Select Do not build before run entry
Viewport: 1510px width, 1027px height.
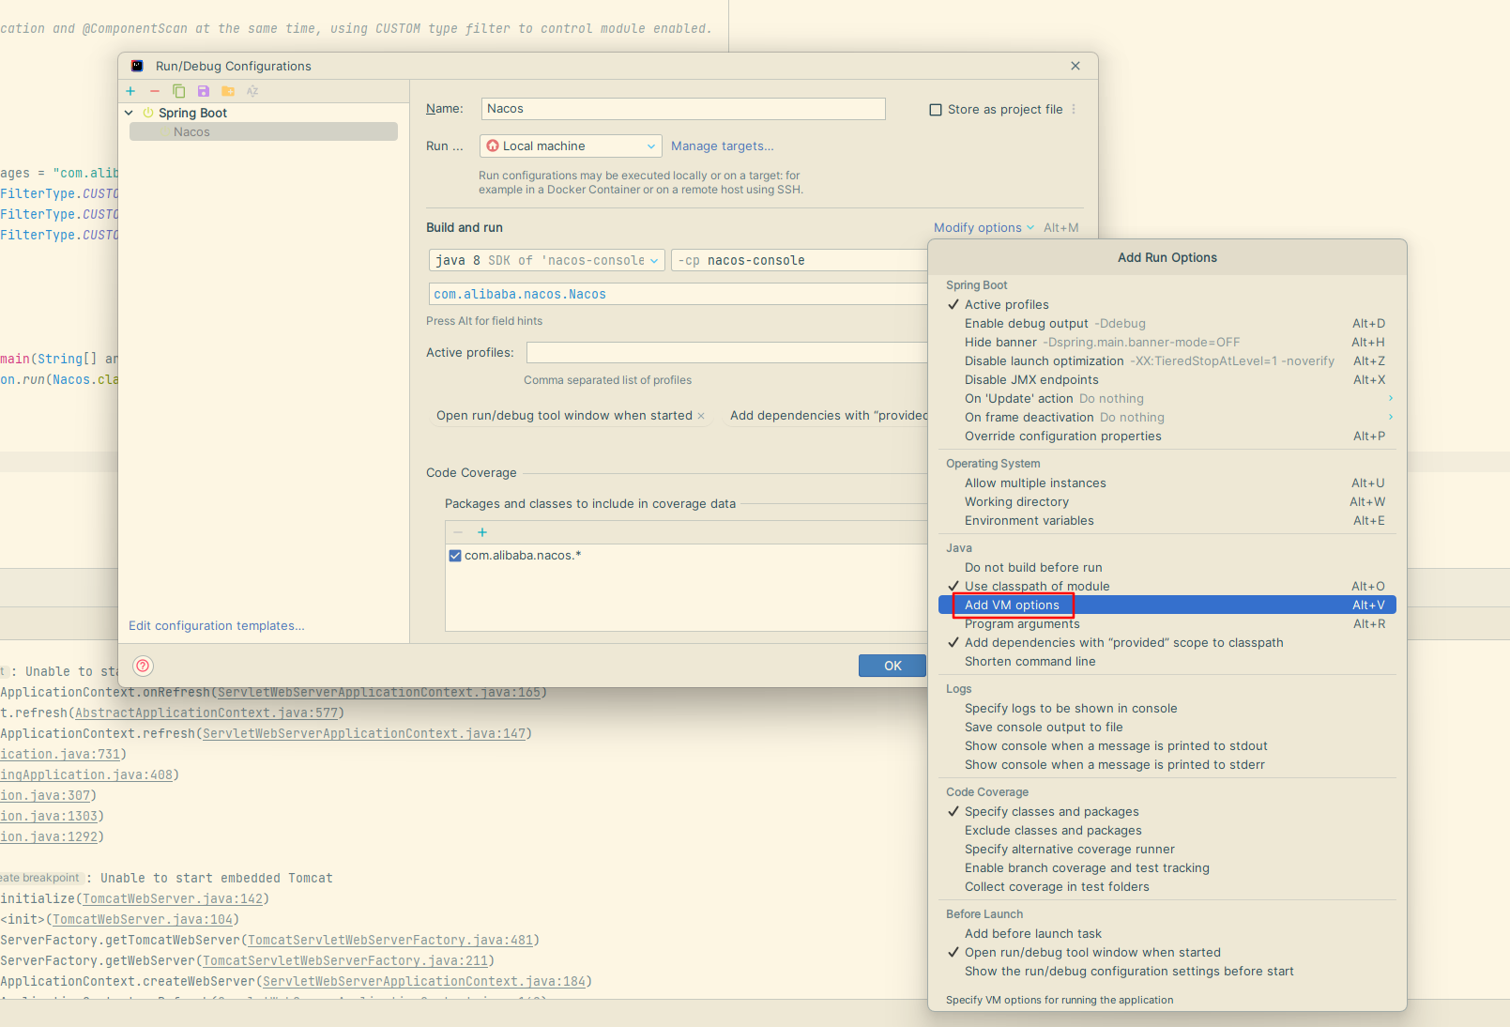(1167, 567)
